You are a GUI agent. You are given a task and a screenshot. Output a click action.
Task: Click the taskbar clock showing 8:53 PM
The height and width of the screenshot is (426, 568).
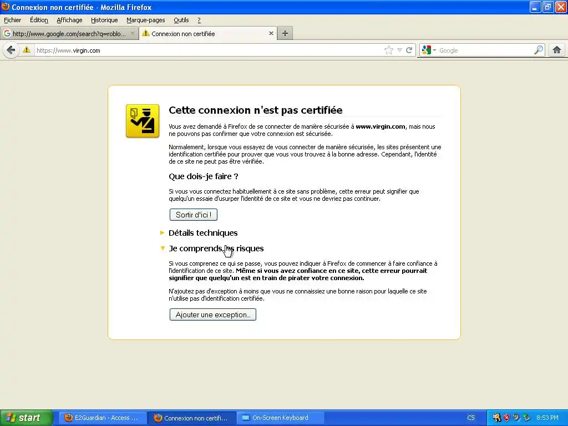(x=547, y=418)
